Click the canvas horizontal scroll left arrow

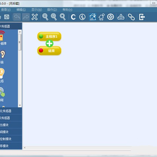coord(25,148)
